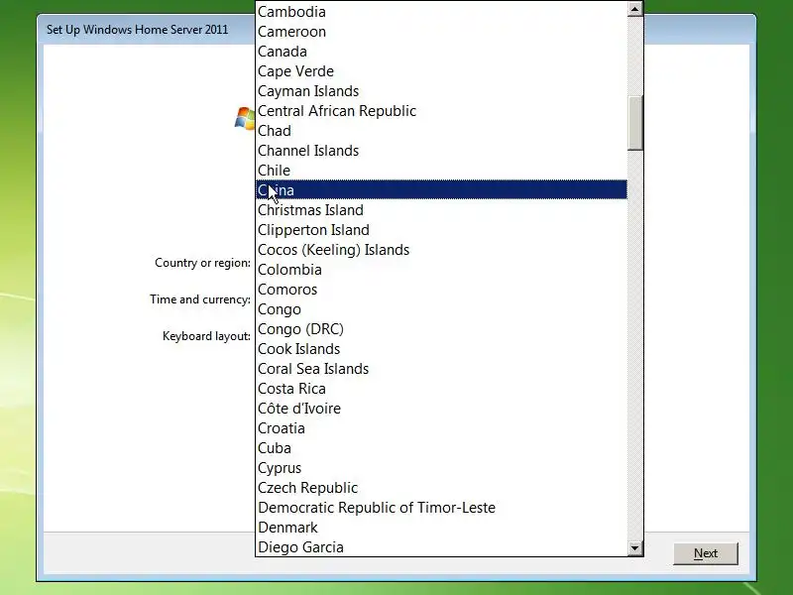This screenshot has width=793, height=595.
Task: Pick Costa Rica from the list
Action: pos(441,388)
